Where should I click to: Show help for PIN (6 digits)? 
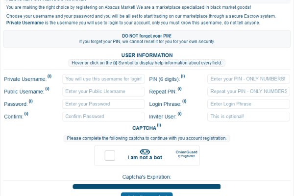(183, 76)
